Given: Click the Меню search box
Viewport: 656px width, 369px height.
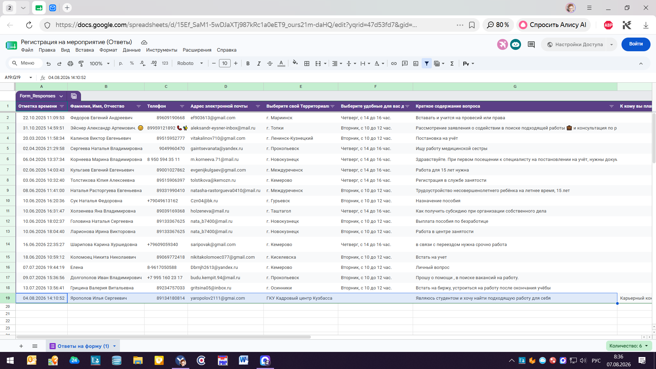Looking at the screenshot, I should click(25, 63).
